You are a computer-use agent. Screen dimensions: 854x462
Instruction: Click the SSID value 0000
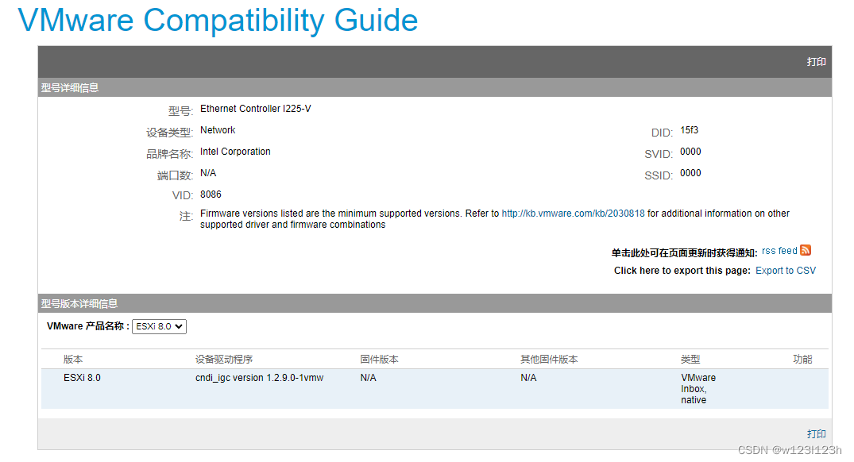[690, 173]
